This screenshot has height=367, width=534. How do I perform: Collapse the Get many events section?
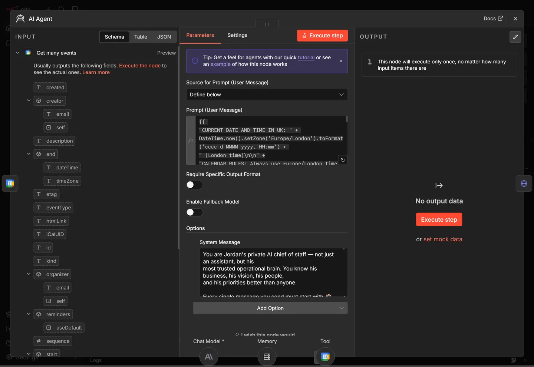coord(17,53)
